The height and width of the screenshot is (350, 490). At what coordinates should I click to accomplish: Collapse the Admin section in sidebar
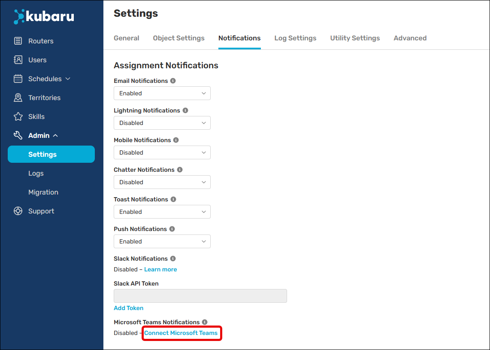tap(55, 136)
